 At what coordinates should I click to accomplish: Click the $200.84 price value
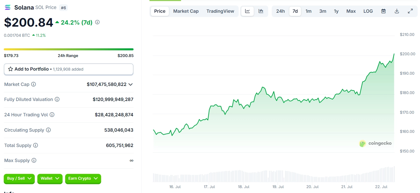coord(29,23)
